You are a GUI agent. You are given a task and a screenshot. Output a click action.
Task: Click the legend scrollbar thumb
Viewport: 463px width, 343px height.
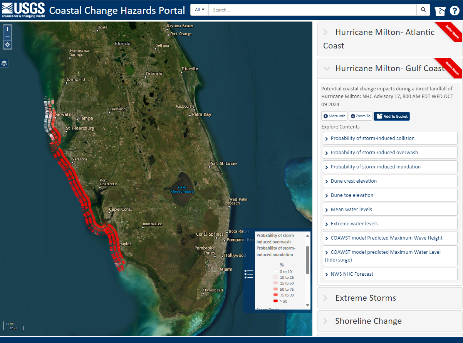pos(307,260)
